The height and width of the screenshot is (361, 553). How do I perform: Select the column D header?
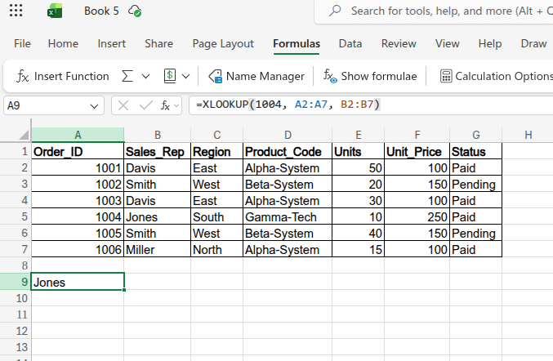pos(288,135)
